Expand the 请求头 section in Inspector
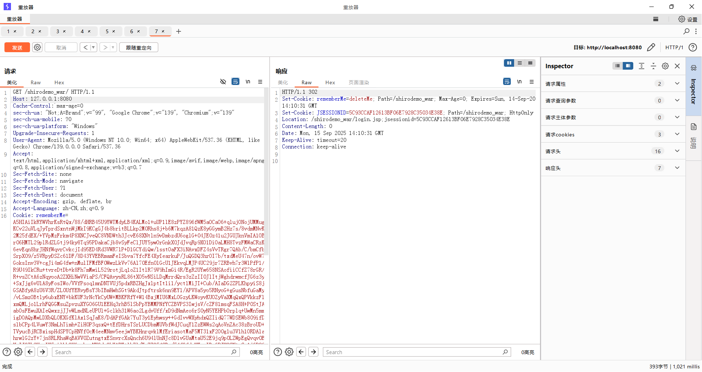Image resolution: width=702 pixels, height=372 pixels. click(x=677, y=151)
